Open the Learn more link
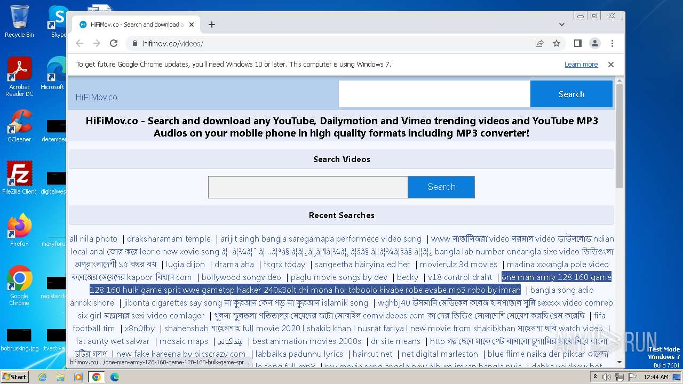Screen dimensions: 683x384 [x=581, y=65]
